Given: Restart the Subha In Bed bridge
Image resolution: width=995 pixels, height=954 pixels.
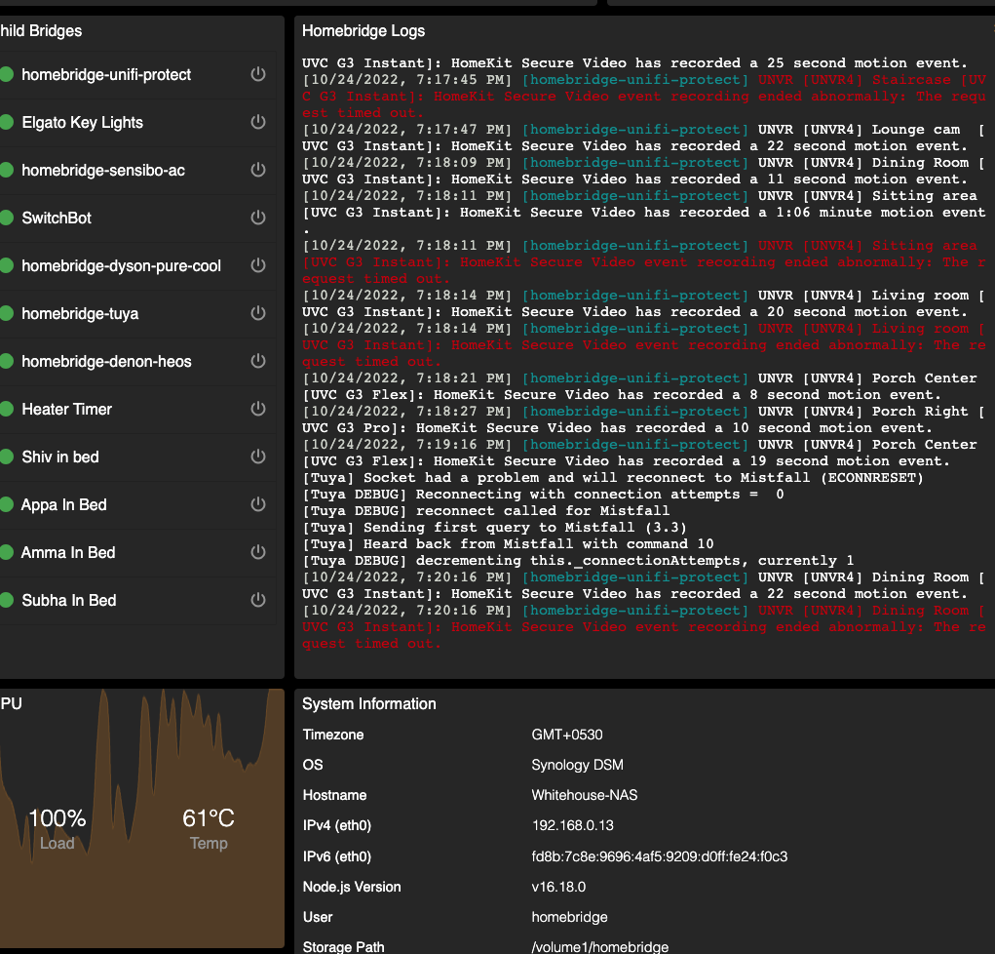Looking at the screenshot, I should coord(257,600).
